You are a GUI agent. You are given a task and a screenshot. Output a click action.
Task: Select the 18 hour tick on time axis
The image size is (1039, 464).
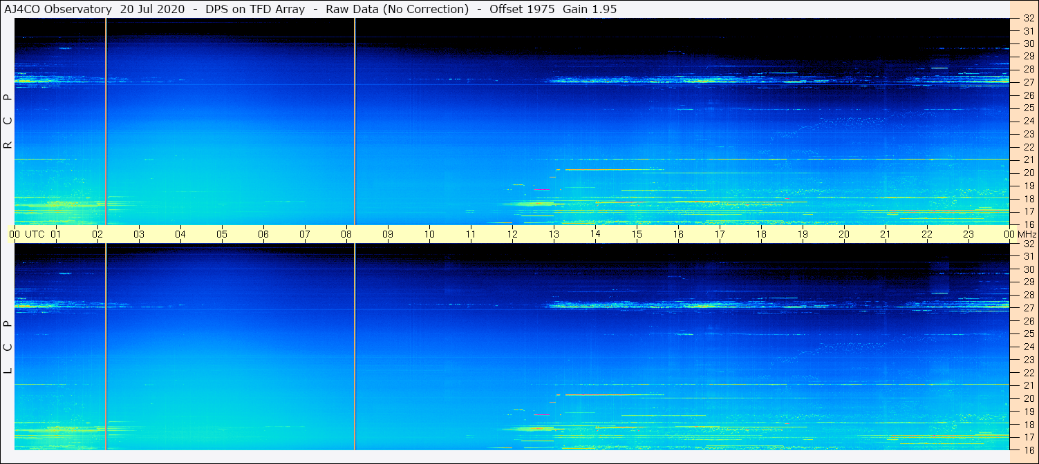pos(761,235)
